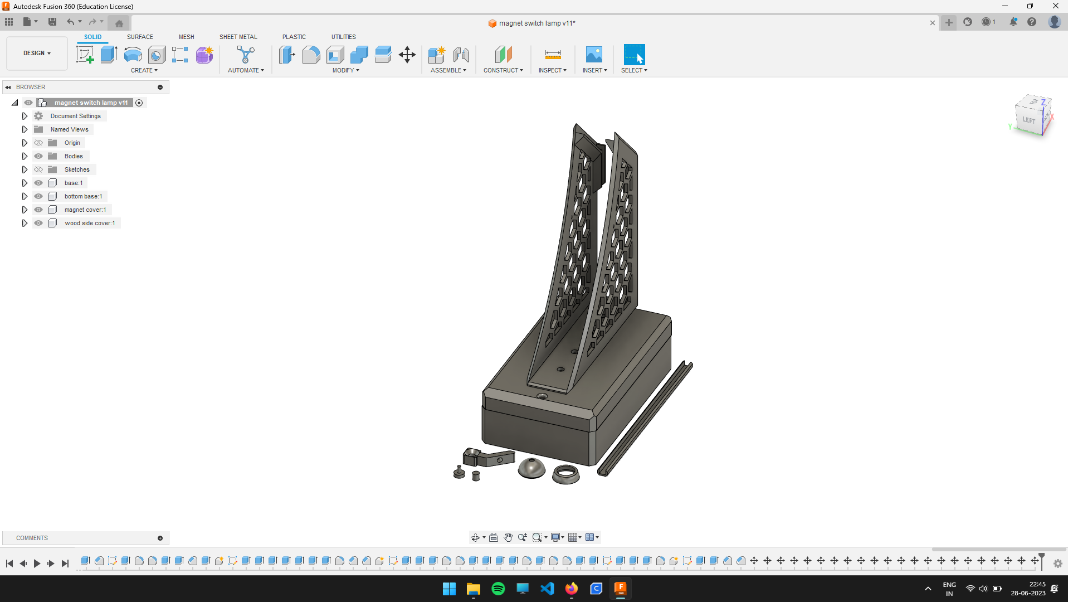Hide the wood side cover:1 component

pos(38,223)
